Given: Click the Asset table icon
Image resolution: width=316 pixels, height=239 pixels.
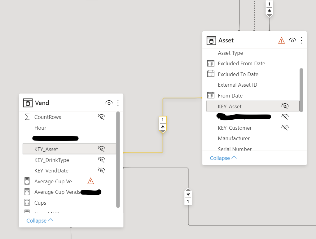Looking at the screenshot, I should click(x=211, y=41).
